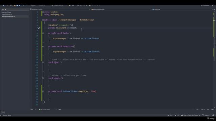Open the Output panel tab
Image resolution: width=216 pixels, height=121 pixels.
click(3, 112)
